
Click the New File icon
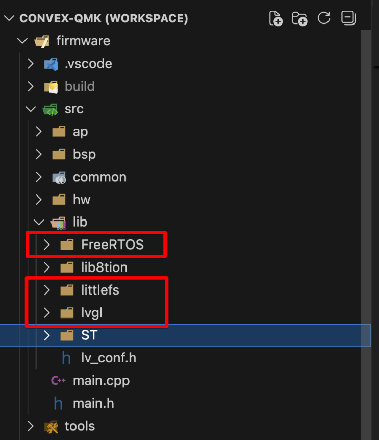[x=275, y=18]
